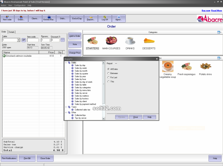Collapse the Taxes tree node

(x=66, y=107)
